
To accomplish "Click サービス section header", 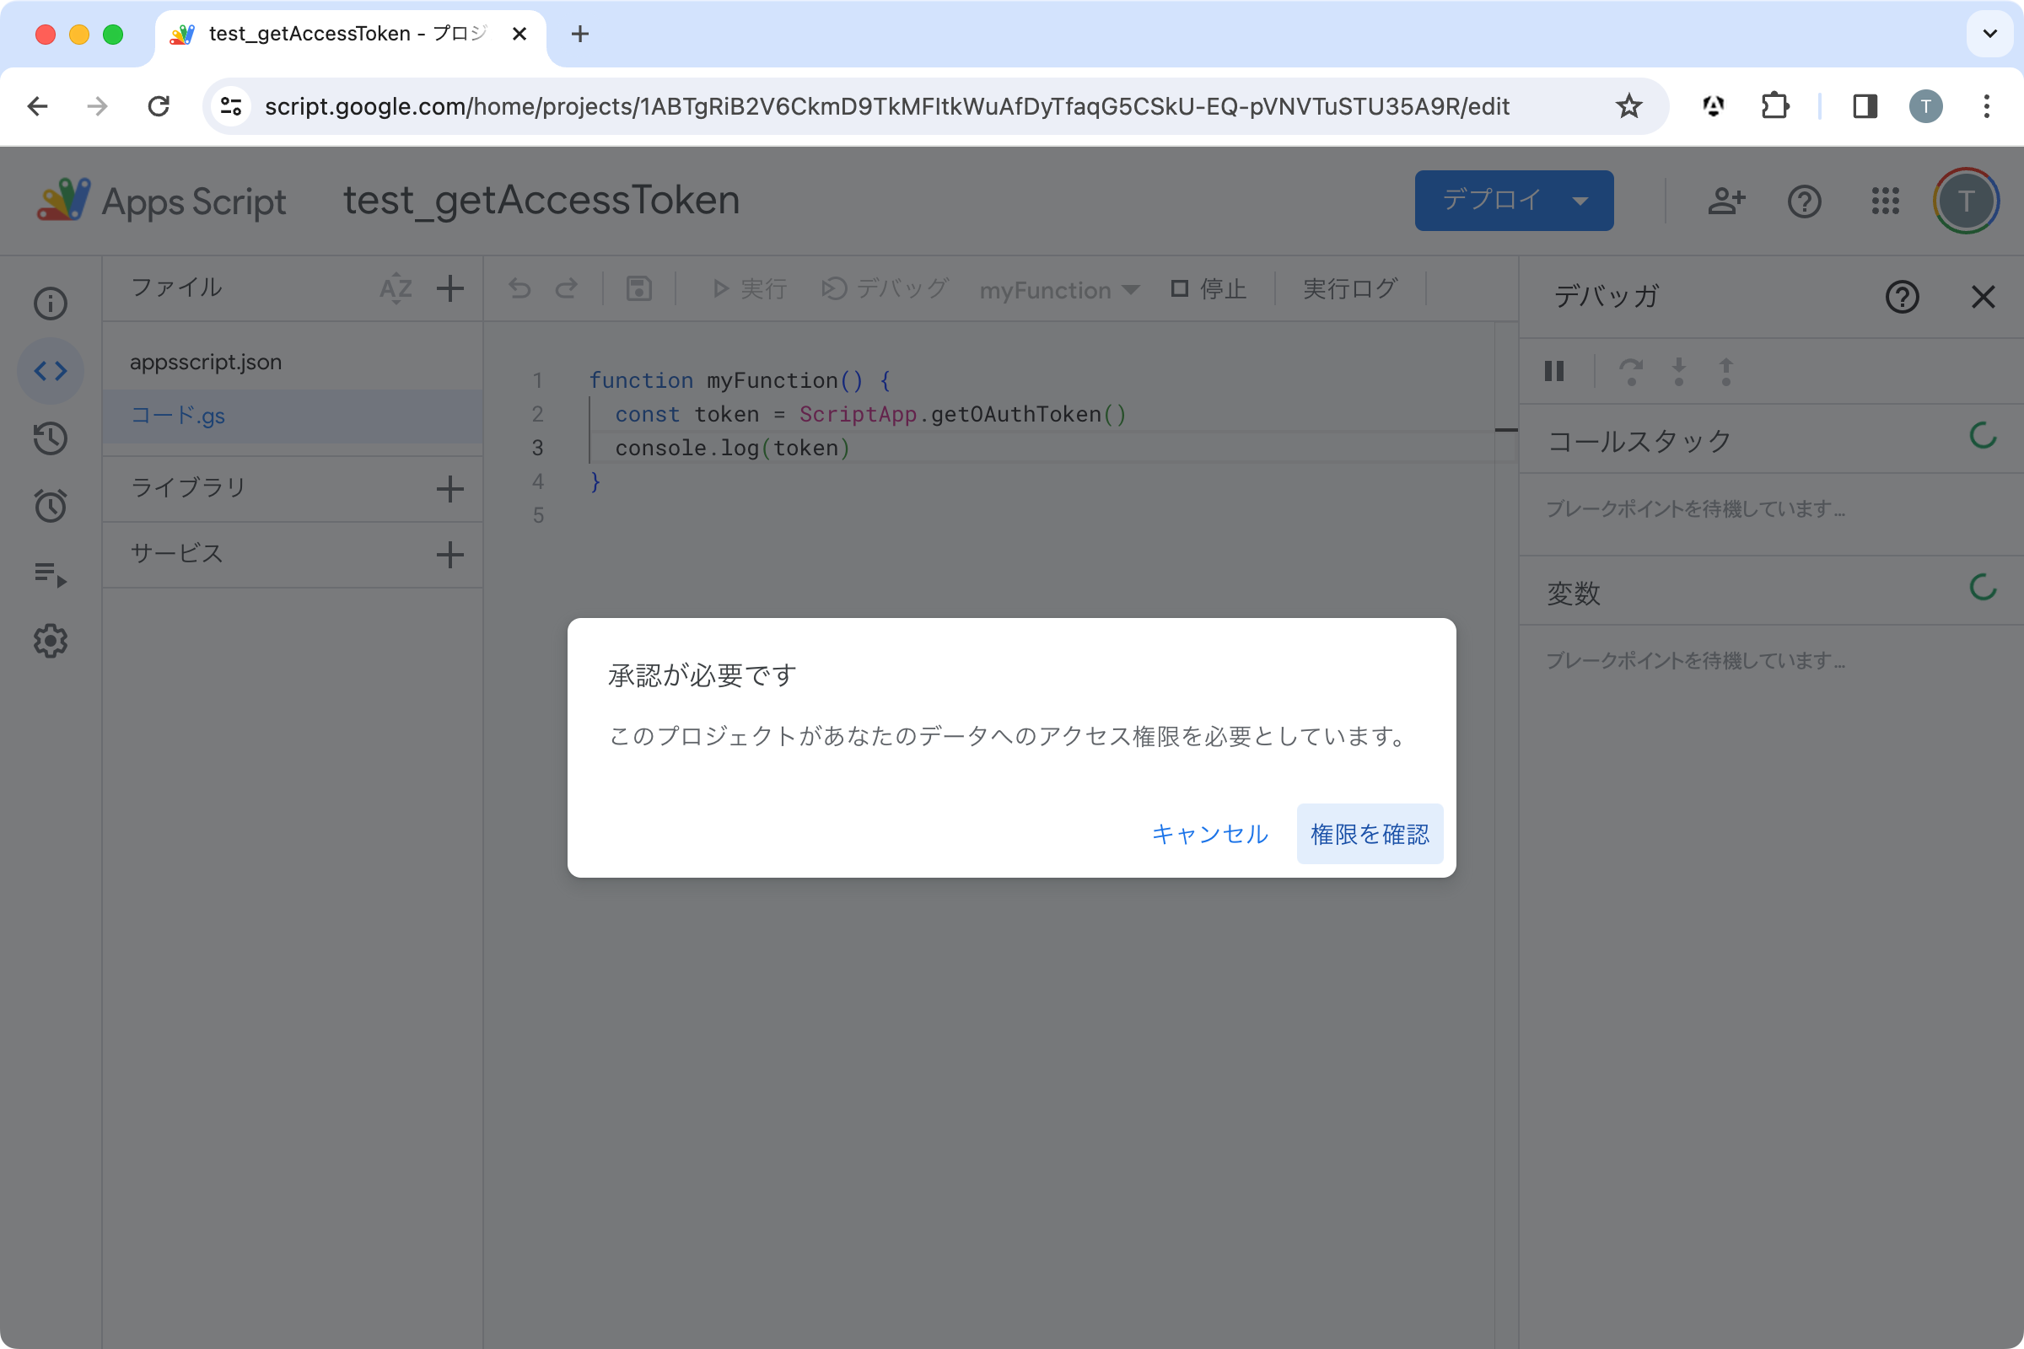I will [176, 553].
